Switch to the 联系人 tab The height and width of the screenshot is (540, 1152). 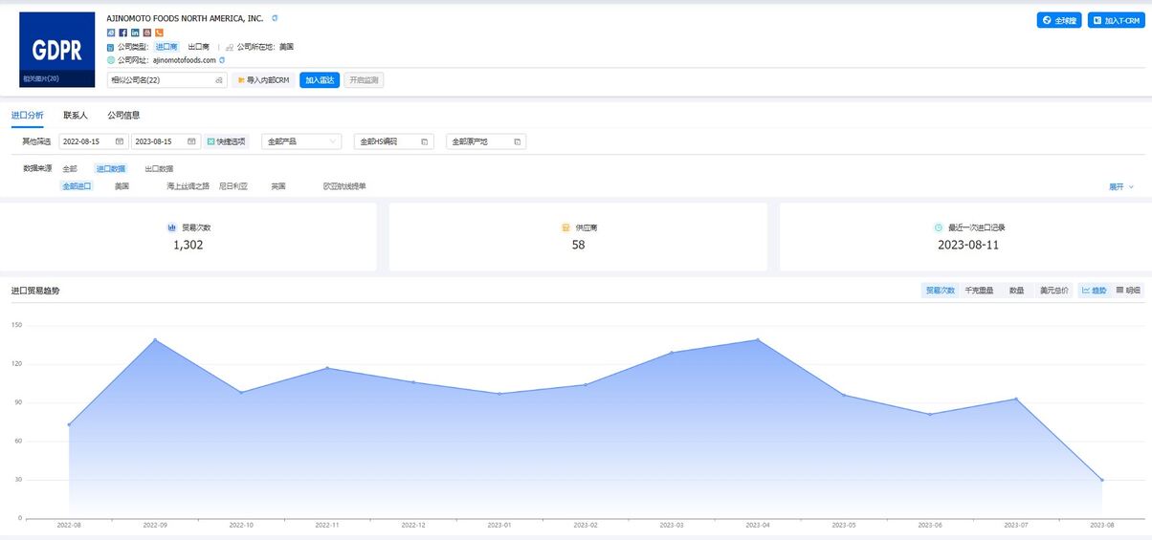[x=76, y=115]
